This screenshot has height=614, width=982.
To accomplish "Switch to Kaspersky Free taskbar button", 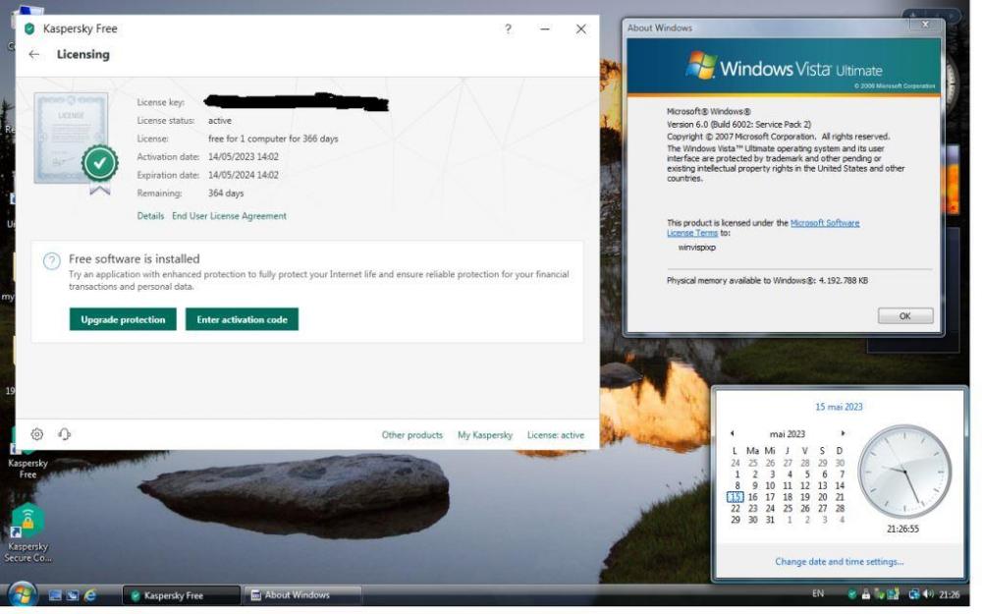I will click(181, 595).
